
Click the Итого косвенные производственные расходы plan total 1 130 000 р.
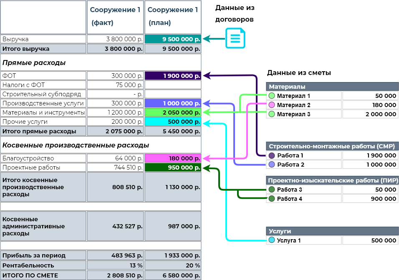coord(173,187)
